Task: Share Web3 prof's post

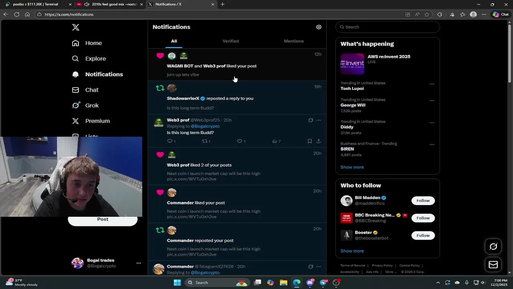Action: click(x=319, y=141)
